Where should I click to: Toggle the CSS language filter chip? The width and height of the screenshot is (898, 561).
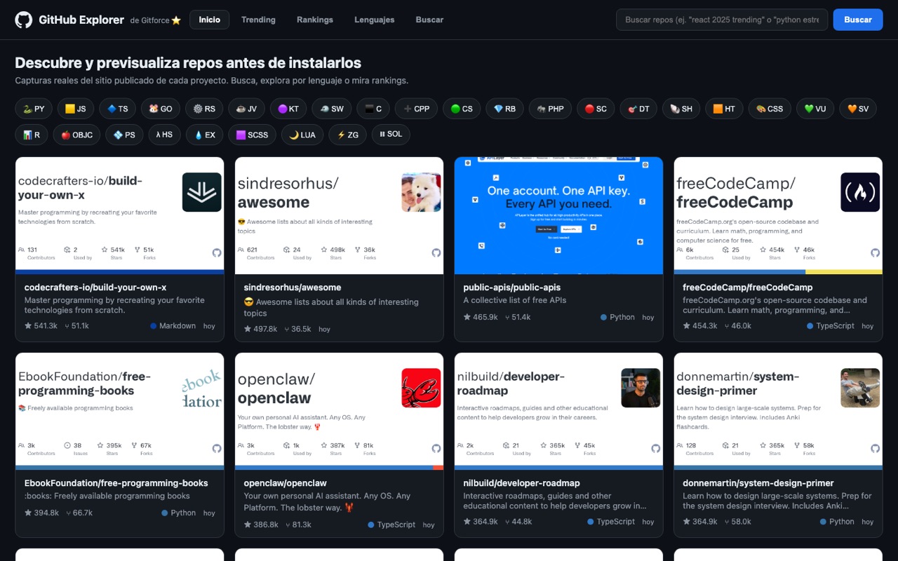(x=770, y=109)
